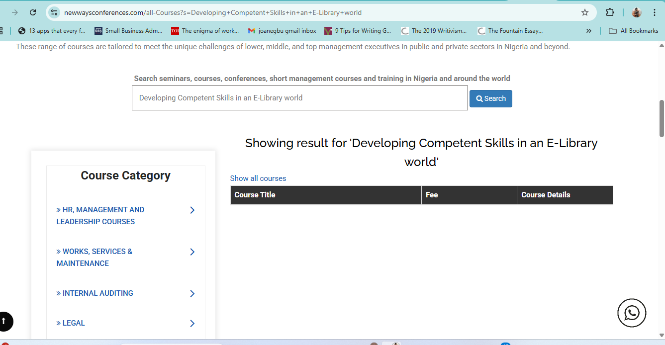
Task: Expand Internal Auditing category chevron
Action: point(192,294)
